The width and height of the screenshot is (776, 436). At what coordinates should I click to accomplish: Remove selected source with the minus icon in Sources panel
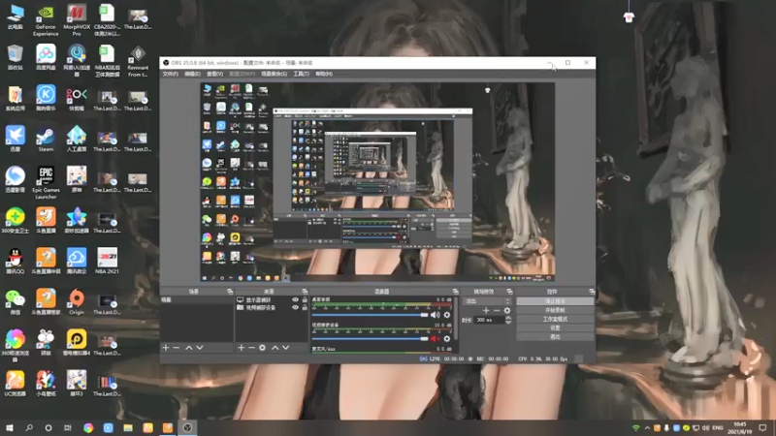[251, 348]
